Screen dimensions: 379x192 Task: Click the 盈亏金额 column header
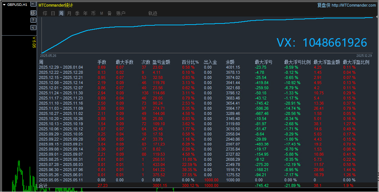[161, 62]
